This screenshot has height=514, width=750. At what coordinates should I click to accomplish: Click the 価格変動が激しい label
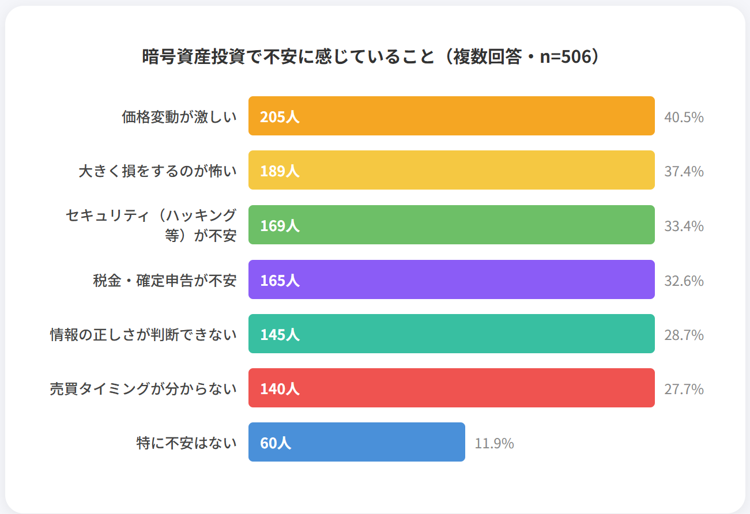coord(179,117)
